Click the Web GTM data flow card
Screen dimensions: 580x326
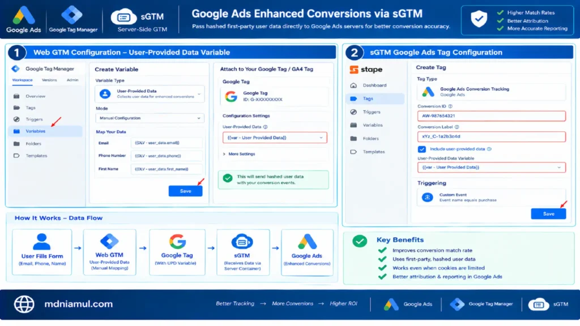point(109,252)
